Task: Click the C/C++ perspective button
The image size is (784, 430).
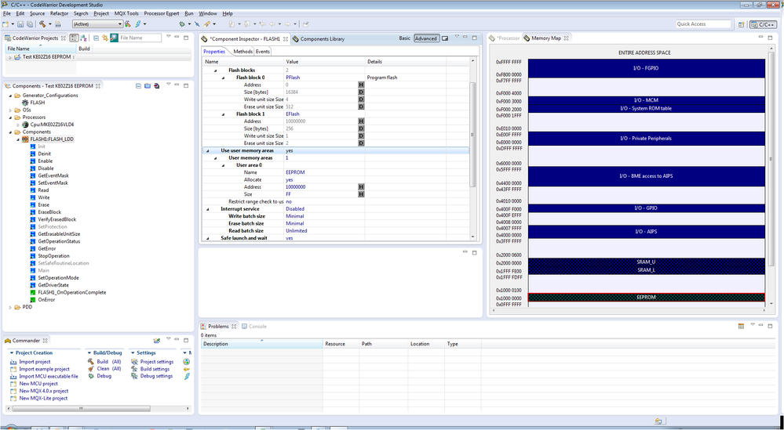Action: 763,24
